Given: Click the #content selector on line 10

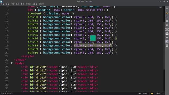Looking at the screenshot, I should (x=35, y=13).
